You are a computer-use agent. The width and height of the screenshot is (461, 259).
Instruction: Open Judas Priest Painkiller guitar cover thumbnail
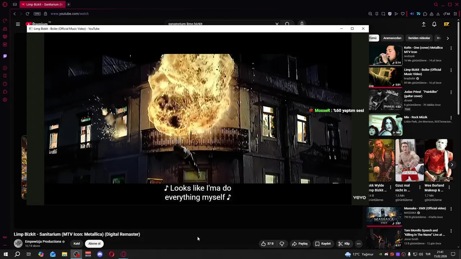[385, 100]
